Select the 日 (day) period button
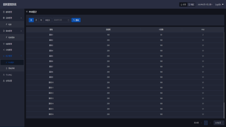 (31, 20)
